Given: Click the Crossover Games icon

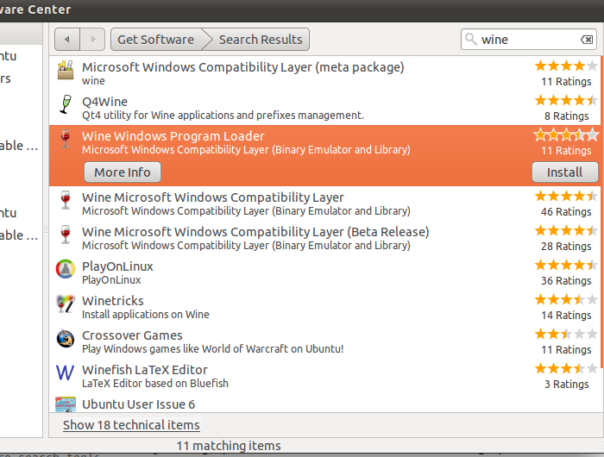Looking at the screenshot, I should pyautogui.click(x=66, y=338).
